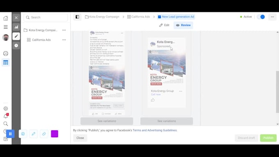Select the recorder cursor highlight tool
Screen dimensions: 279x157
point(23,134)
